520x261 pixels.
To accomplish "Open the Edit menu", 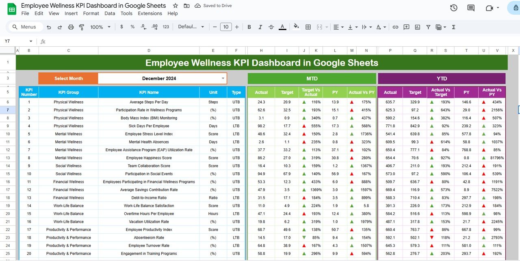I will (39, 13).
